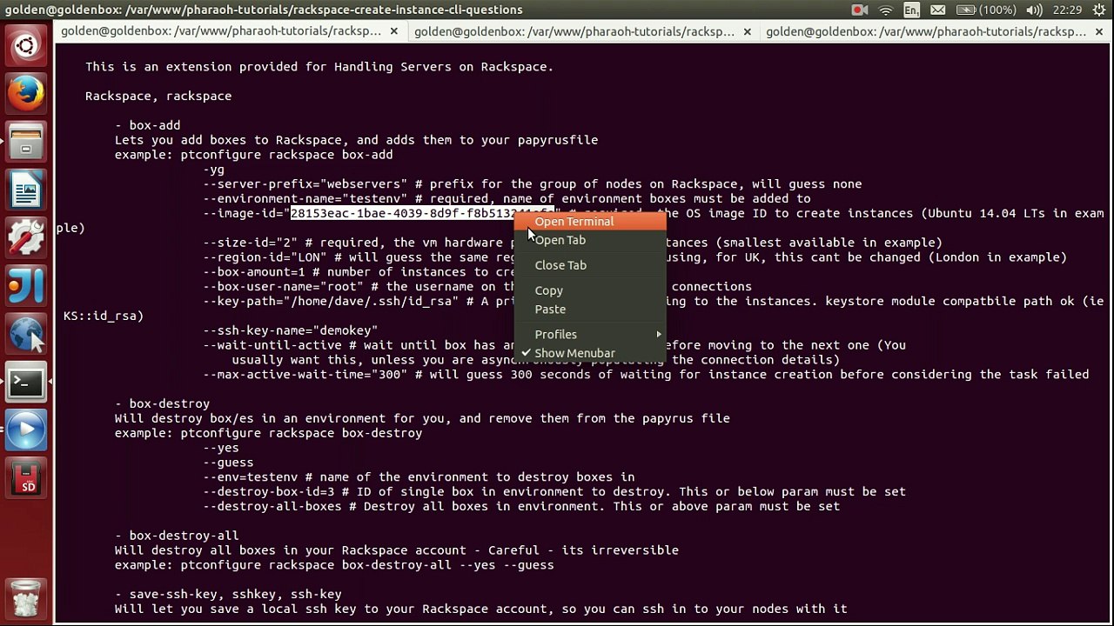Open the volume sound indicator
The height and width of the screenshot is (626, 1114).
[x=1035, y=10]
